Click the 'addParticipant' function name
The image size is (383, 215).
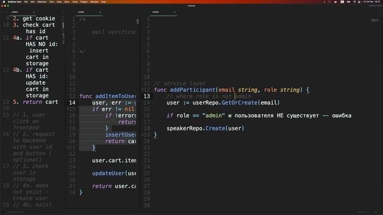point(193,90)
